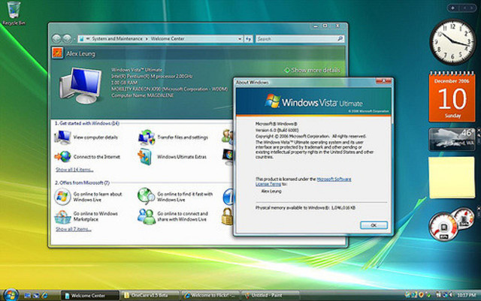Click the Back arrow in Welcome Center
Image resolution: width=481 pixels, height=301 pixels.
coord(56,38)
